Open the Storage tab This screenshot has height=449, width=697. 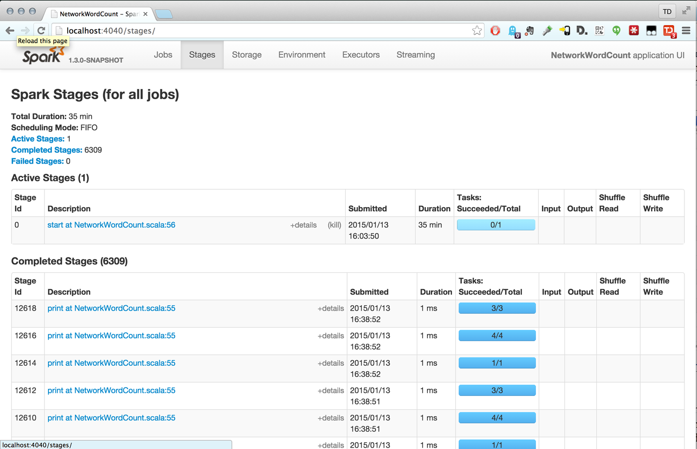click(x=247, y=55)
